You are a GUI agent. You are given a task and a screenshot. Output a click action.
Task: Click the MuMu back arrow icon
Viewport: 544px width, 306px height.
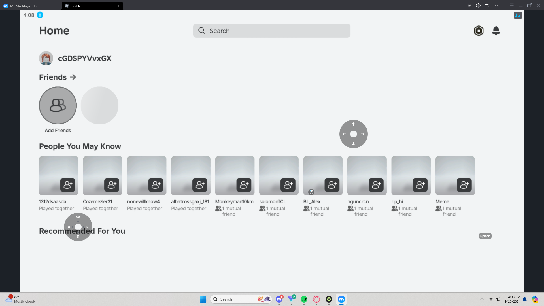tap(487, 5)
